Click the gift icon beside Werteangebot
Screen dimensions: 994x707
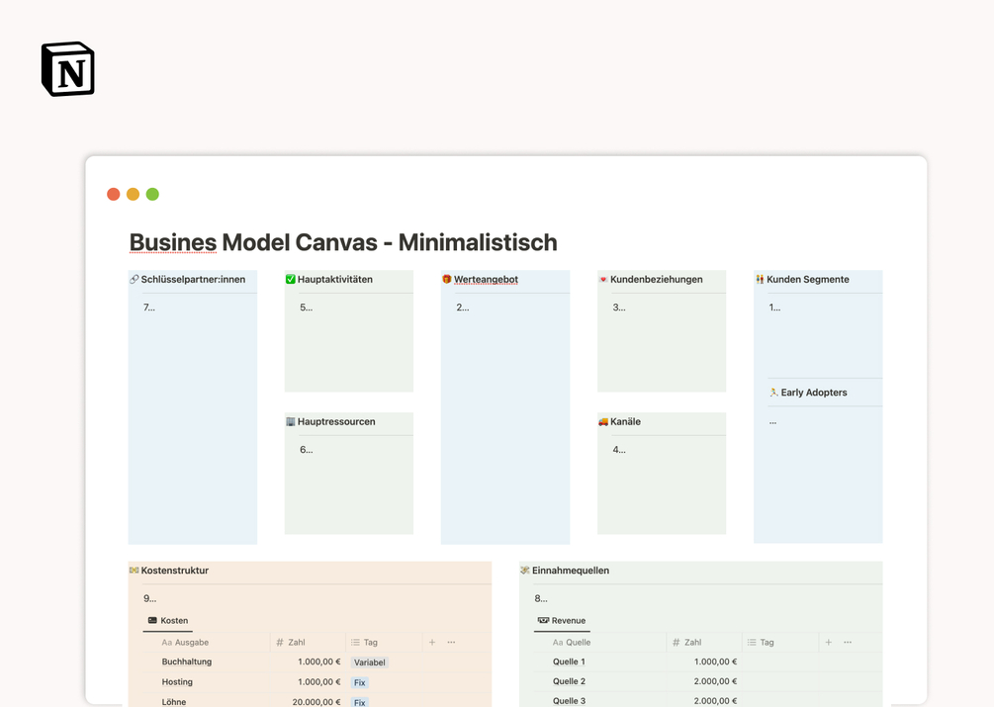[447, 280]
